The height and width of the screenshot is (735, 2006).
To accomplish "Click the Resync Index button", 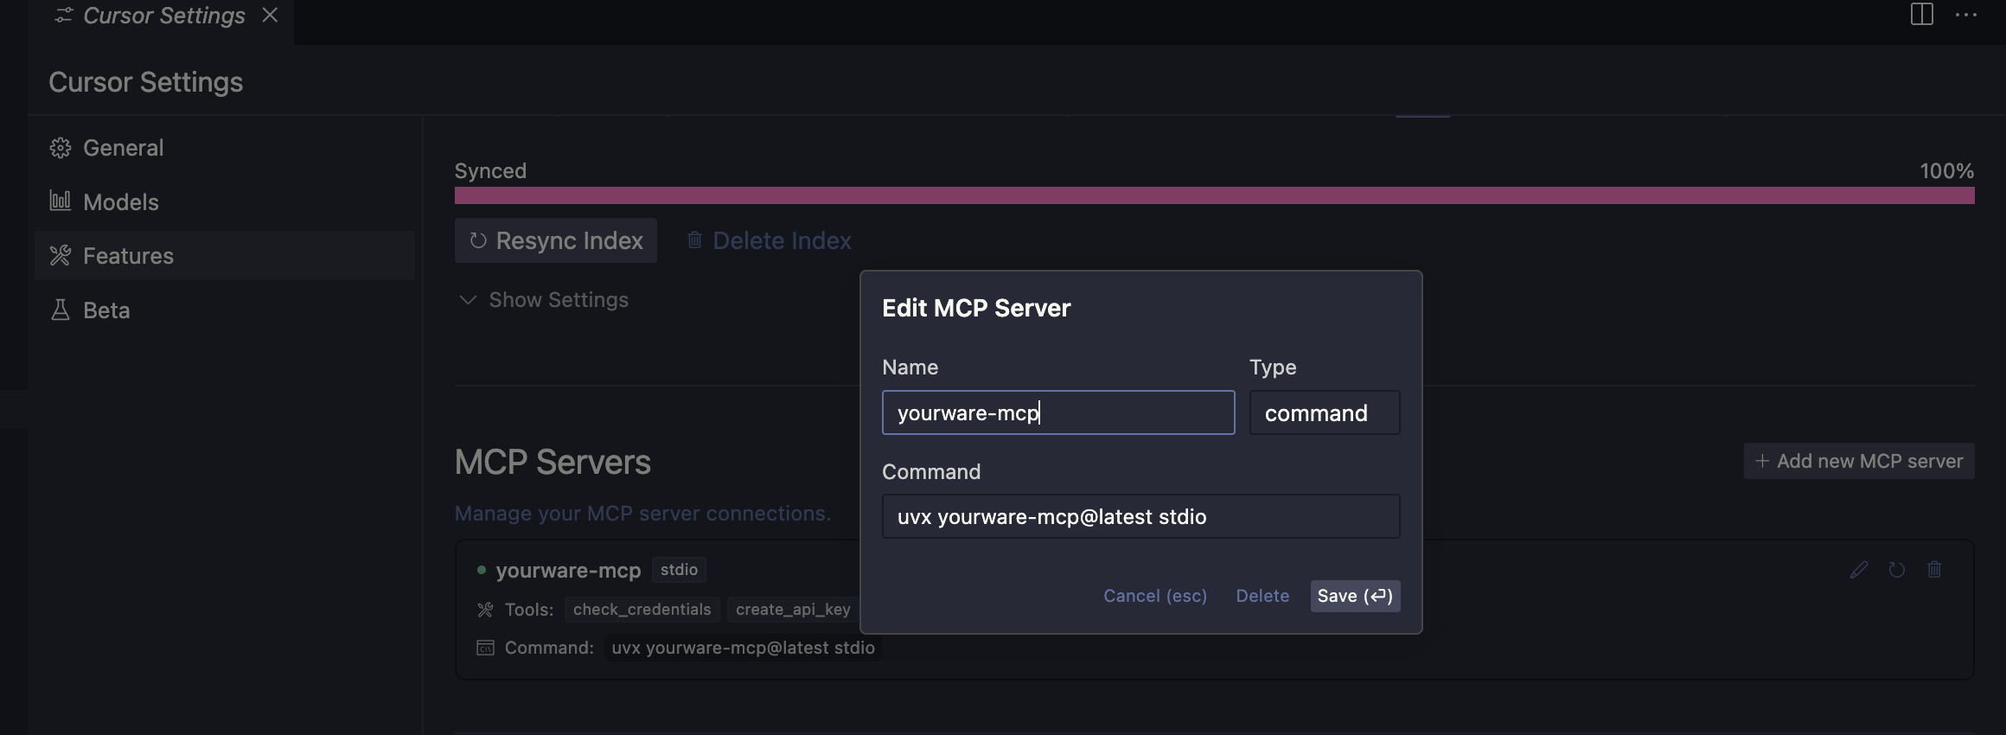I will (x=556, y=240).
